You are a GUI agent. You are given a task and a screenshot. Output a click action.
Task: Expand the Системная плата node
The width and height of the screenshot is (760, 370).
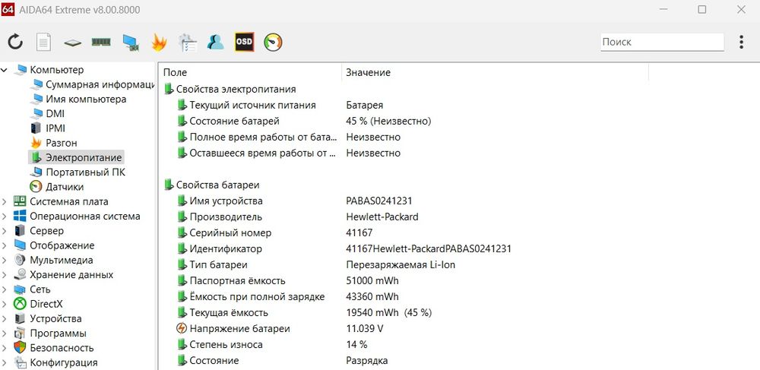click(x=5, y=201)
